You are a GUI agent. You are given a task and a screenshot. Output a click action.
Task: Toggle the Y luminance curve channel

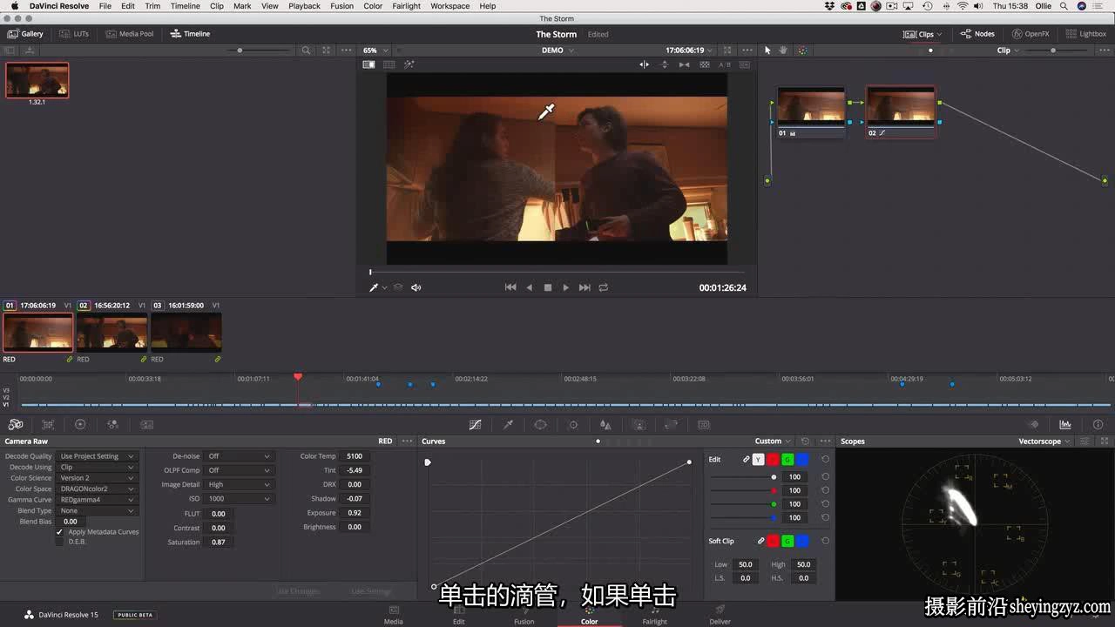pos(758,459)
